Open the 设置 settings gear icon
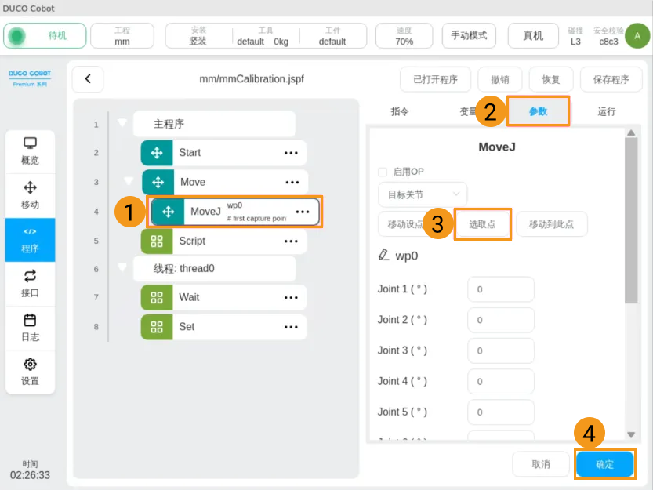The height and width of the screenshot is (490, 653). (30, 372)
